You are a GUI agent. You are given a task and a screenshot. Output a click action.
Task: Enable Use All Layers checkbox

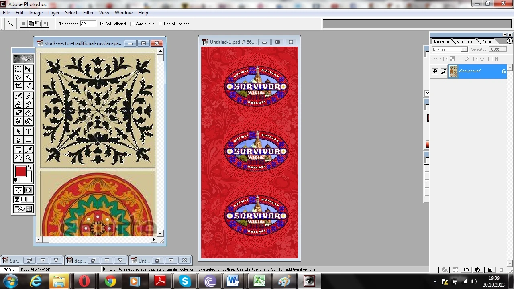[x=161, y=24]
